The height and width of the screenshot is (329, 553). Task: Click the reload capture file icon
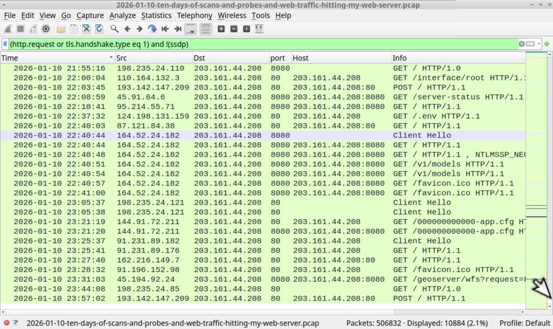pos(99,29)
